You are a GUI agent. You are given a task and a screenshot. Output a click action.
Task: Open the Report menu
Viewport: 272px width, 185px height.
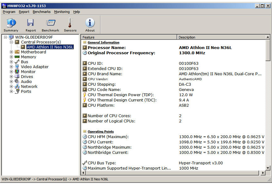click(24, 12)
